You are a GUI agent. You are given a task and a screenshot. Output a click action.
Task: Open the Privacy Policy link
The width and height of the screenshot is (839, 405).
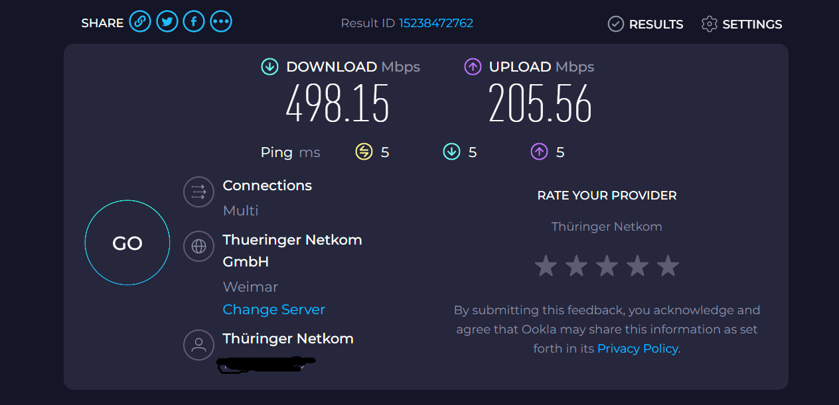638,348
